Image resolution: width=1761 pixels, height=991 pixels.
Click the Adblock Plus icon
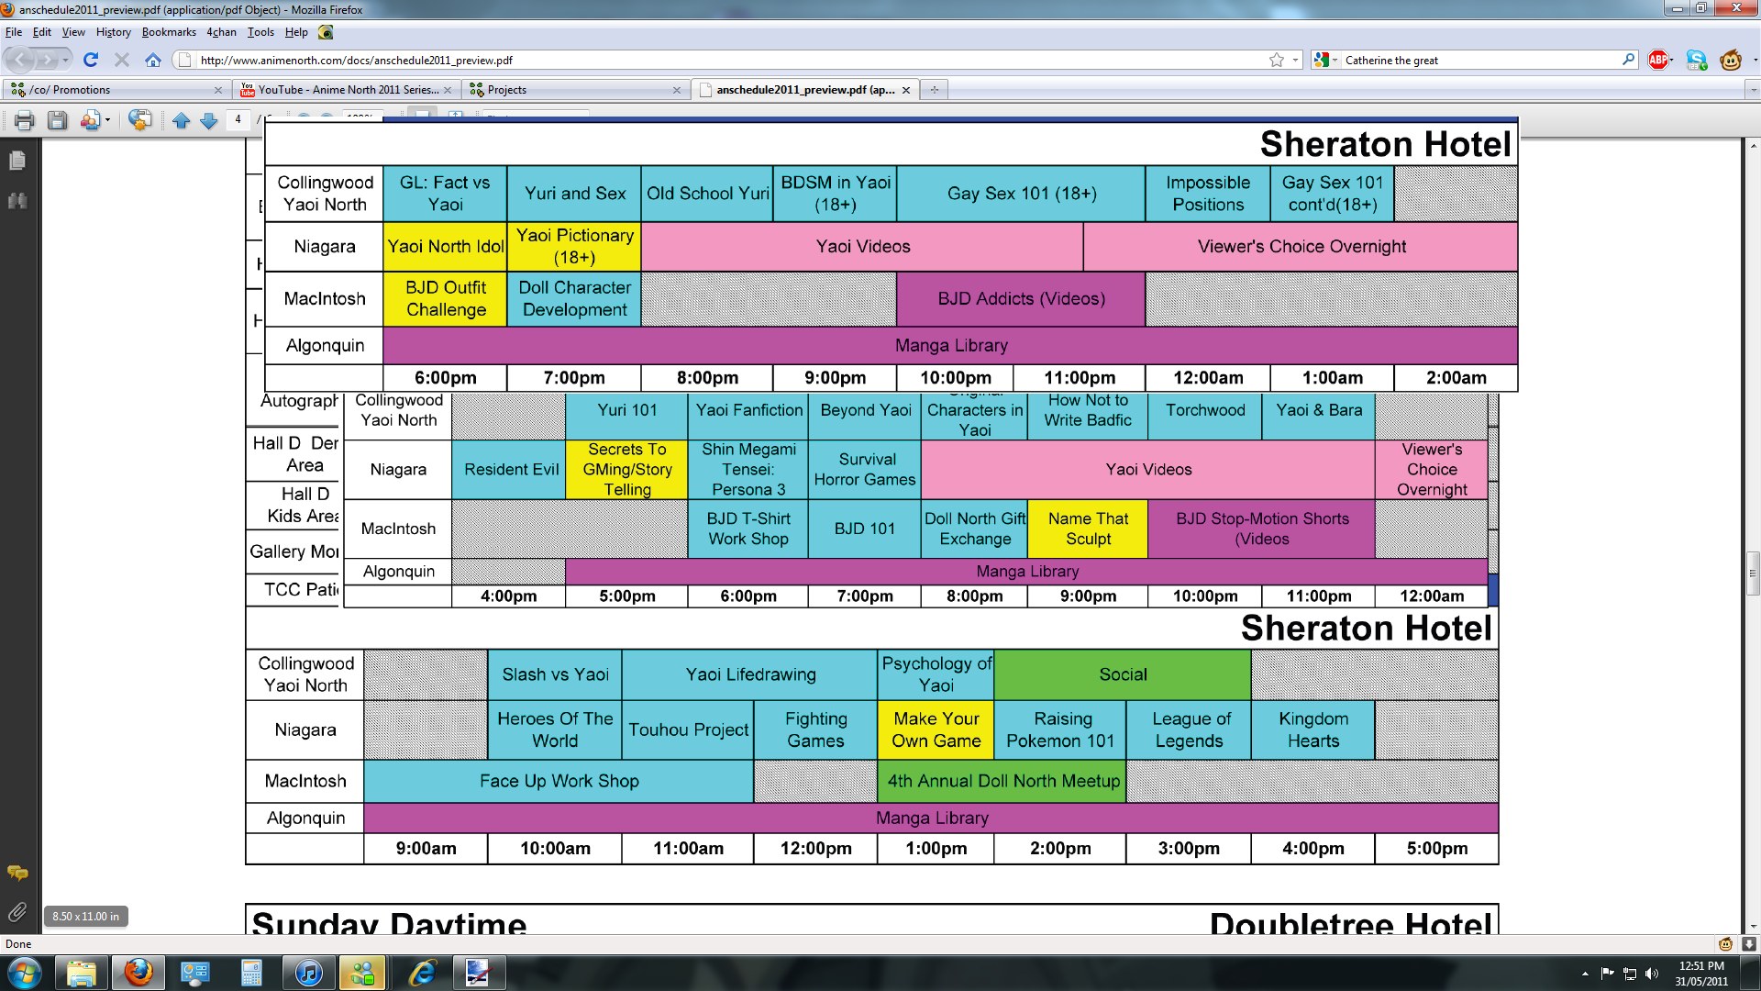click(1657, 61)
